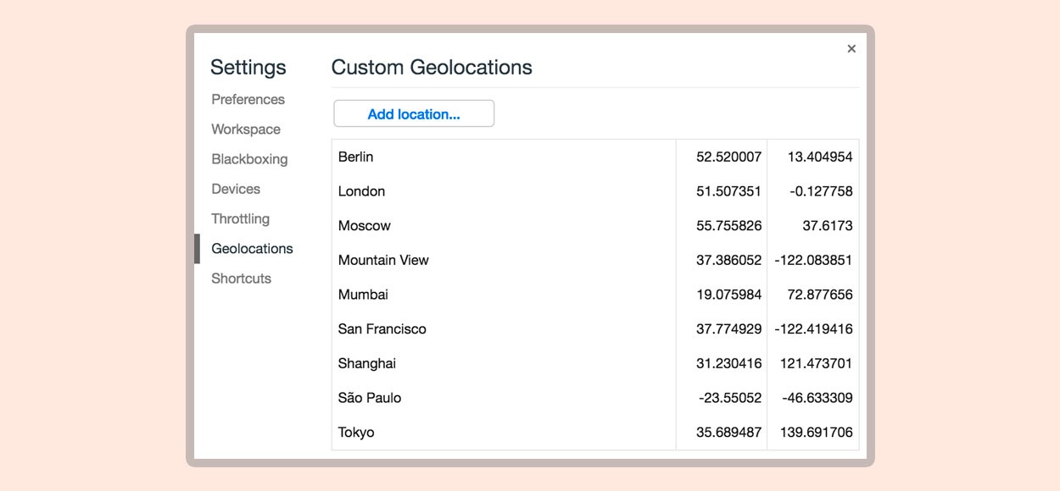Select the London location entry

pos(595,191)
